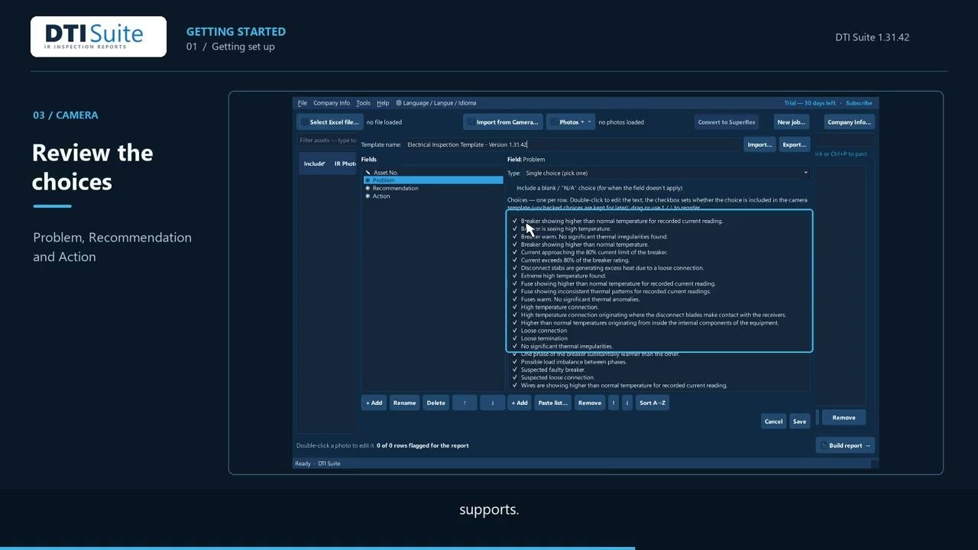Open the Help menu
This screenshot has width=978, height=550.
(383, 103)
